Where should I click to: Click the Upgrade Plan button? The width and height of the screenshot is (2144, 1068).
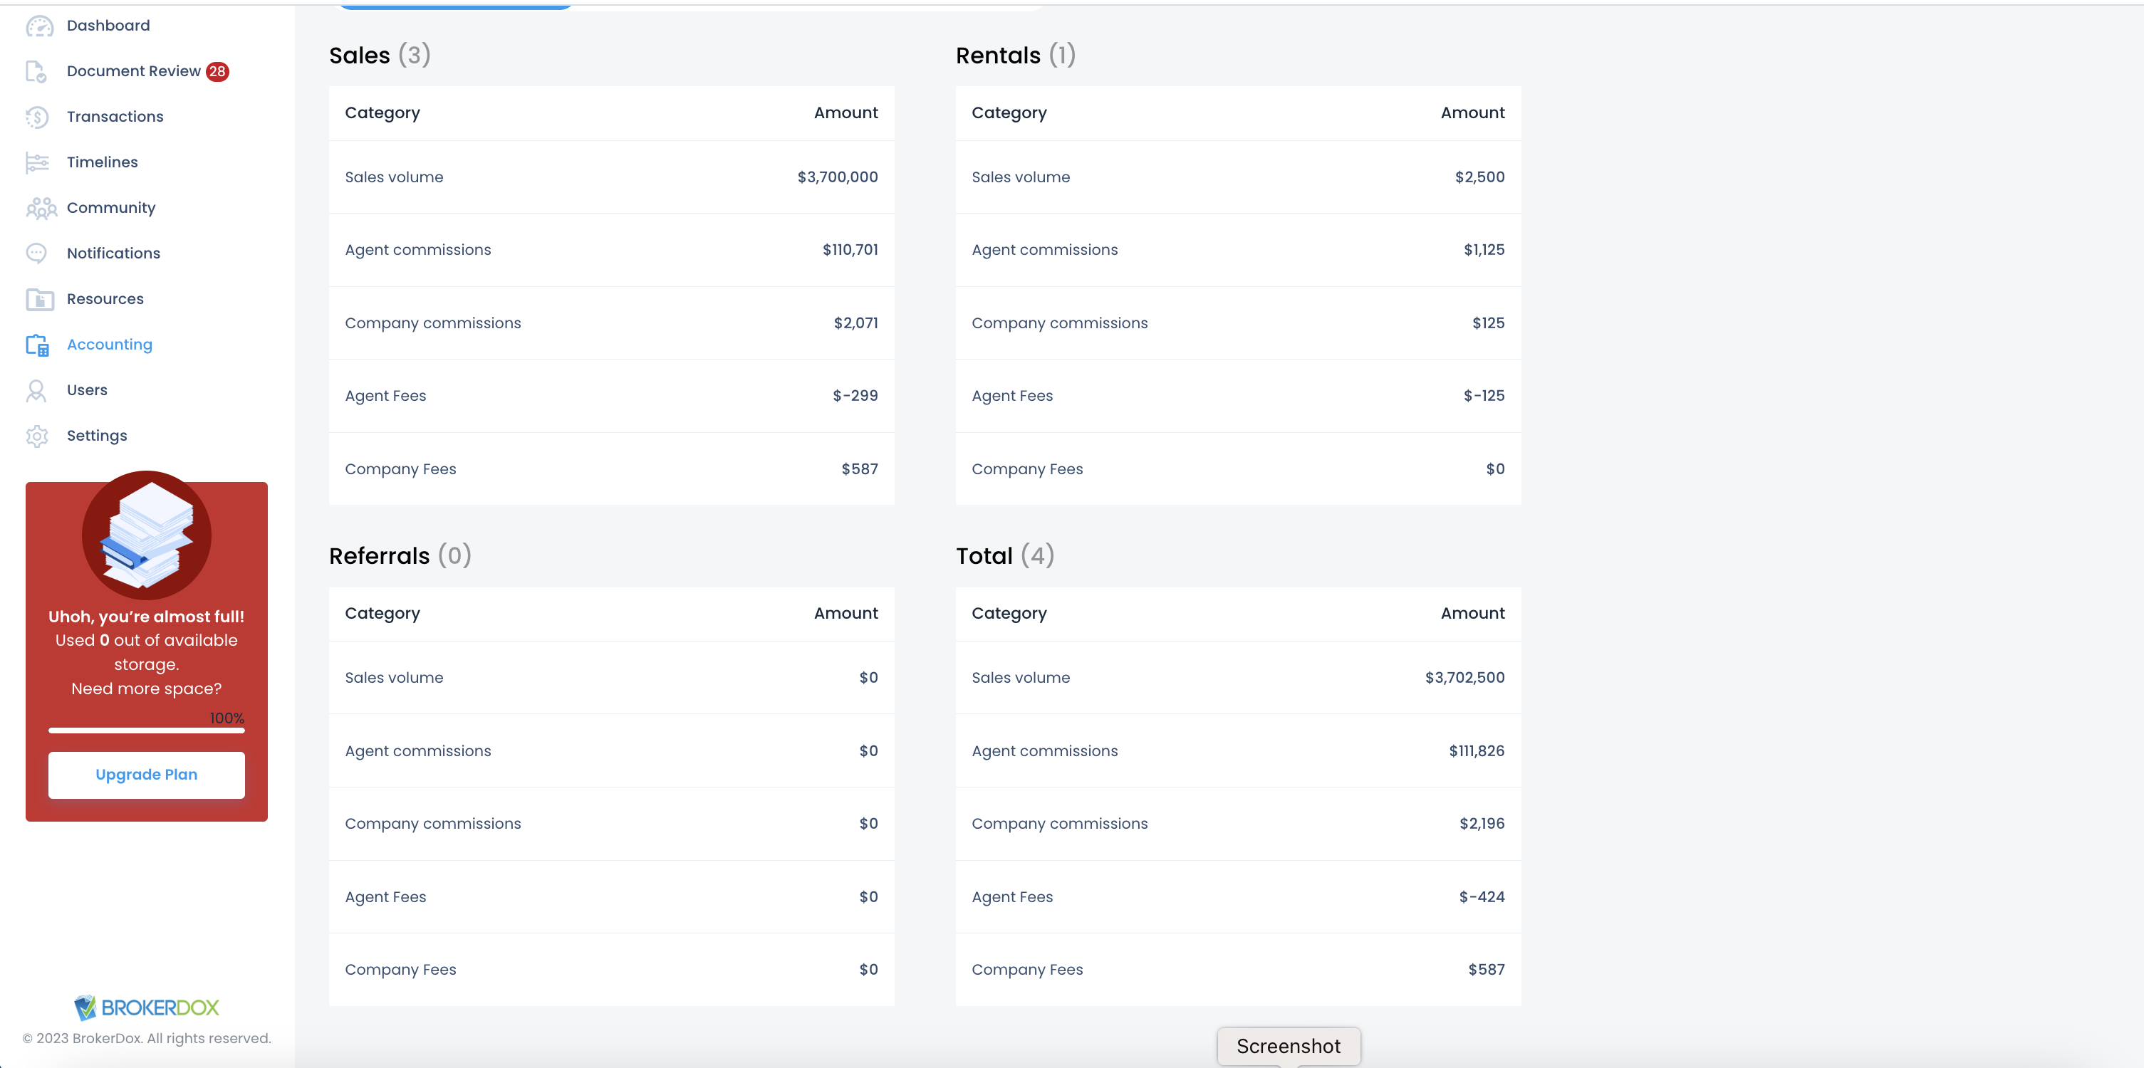147,775
